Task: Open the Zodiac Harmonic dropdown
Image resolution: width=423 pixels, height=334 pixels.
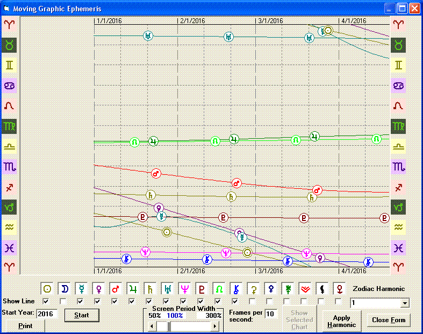Action: (x=405, y=303)
